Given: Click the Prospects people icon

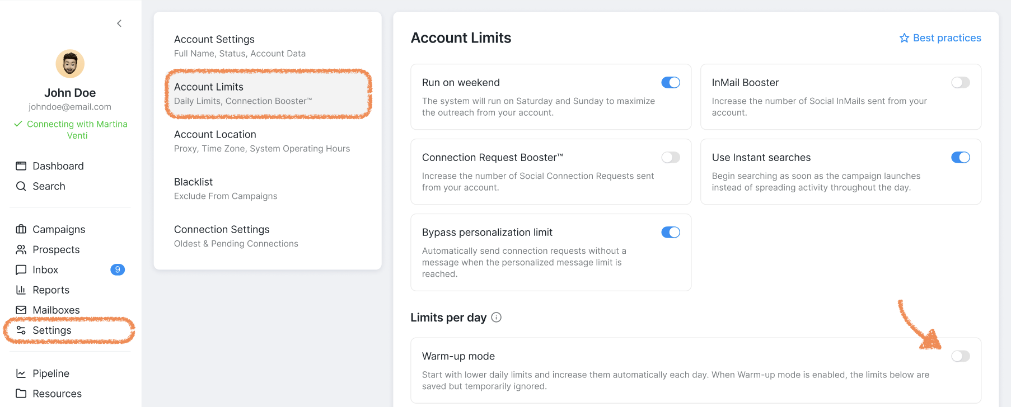Looking at the screenshot, I should [21, 249].
